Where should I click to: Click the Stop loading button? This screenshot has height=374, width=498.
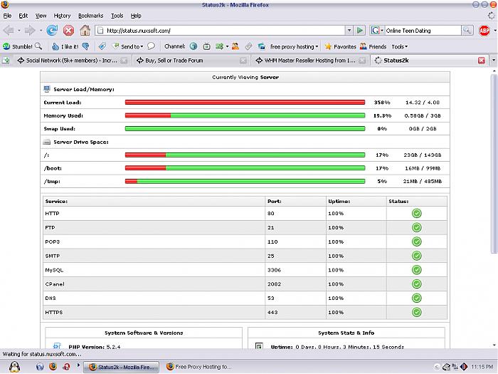tap(68, 30)
